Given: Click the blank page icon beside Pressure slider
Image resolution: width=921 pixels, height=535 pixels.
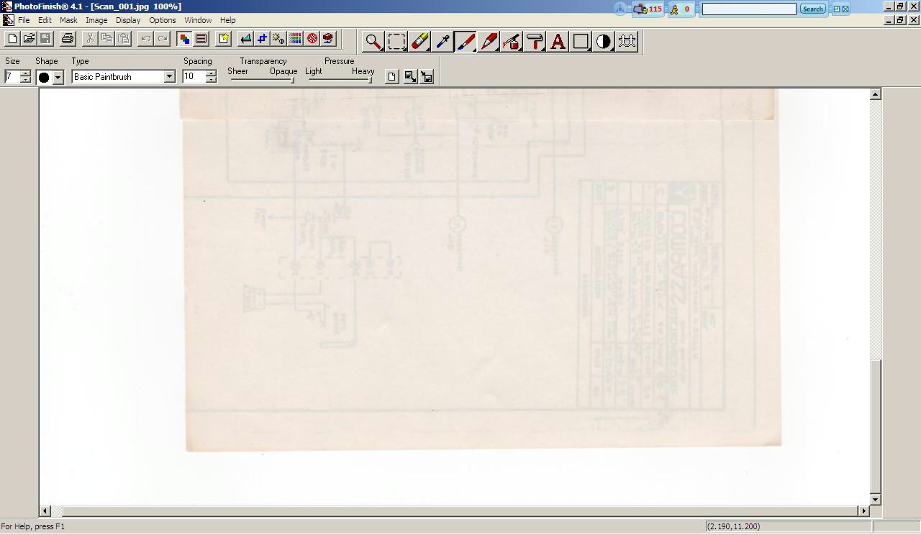Looking at the screenshot, I should 391,76.
